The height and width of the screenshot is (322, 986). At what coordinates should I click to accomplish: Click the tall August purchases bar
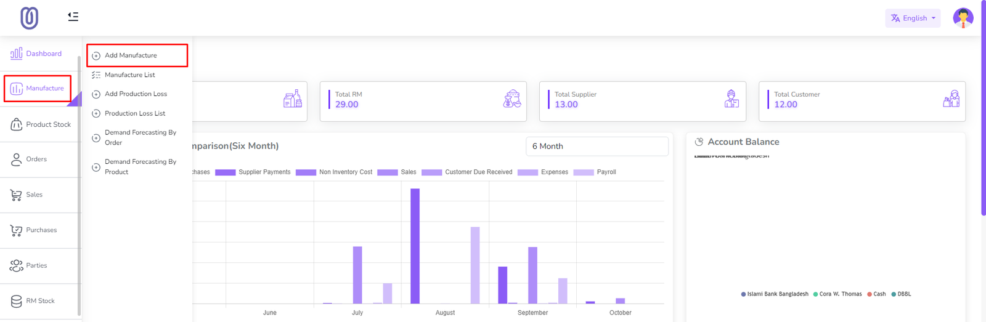pos(415,246)
